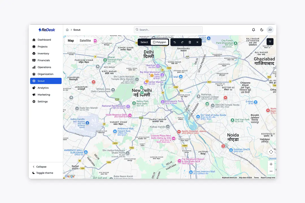This screenshot has height=203, width=305.
Task: Open map Terms link
Action: pos(256,178)
